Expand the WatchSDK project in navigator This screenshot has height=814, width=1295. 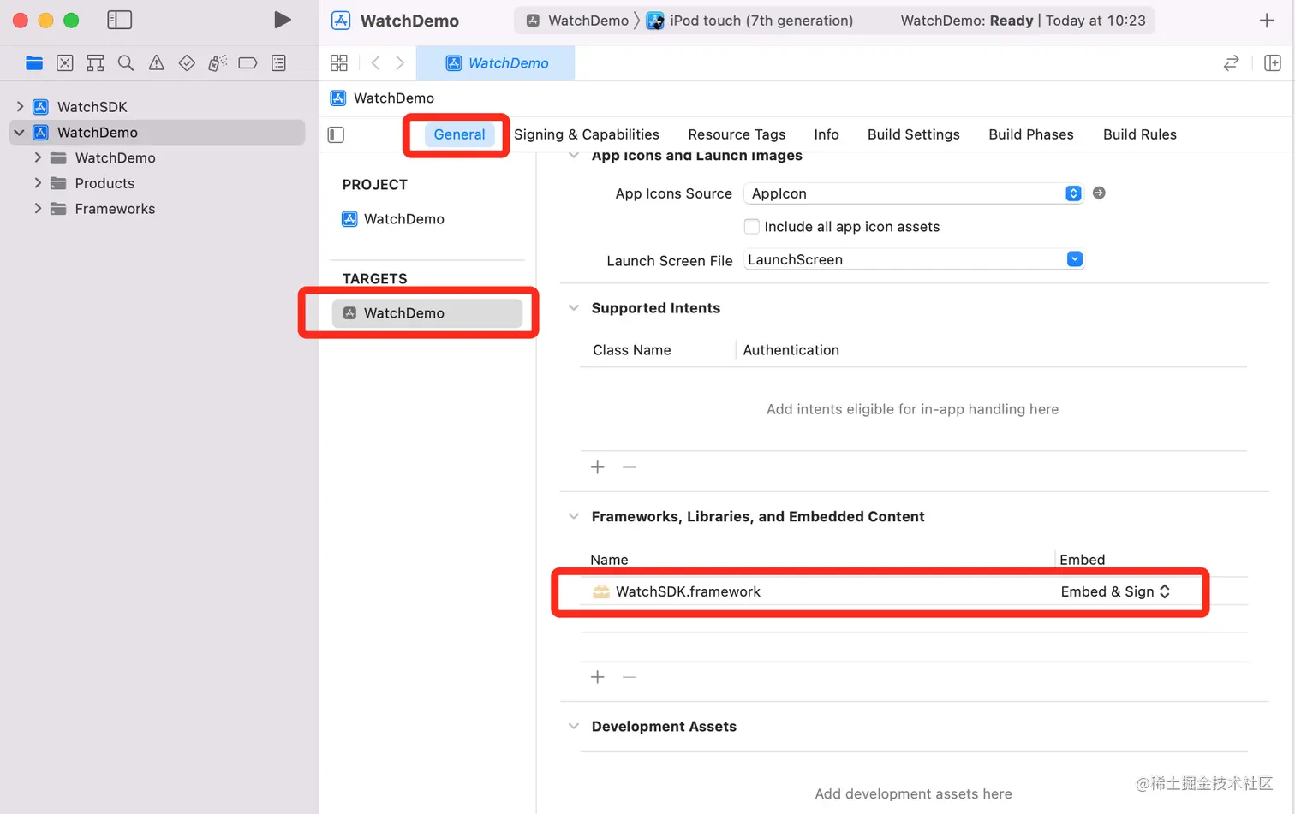click(x=20, y=107)
